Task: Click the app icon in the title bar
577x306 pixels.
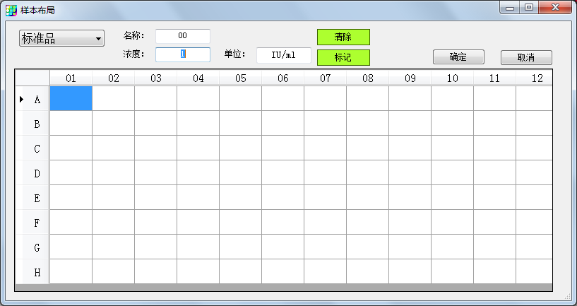Action: pos(11,11)
